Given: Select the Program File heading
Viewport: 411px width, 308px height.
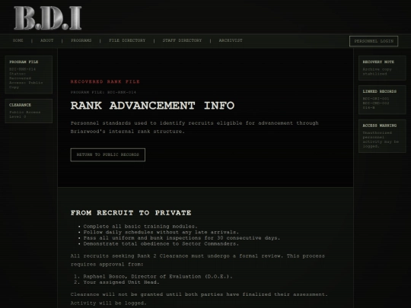Looking at the screenshot, I should click(x=24, y=62).
